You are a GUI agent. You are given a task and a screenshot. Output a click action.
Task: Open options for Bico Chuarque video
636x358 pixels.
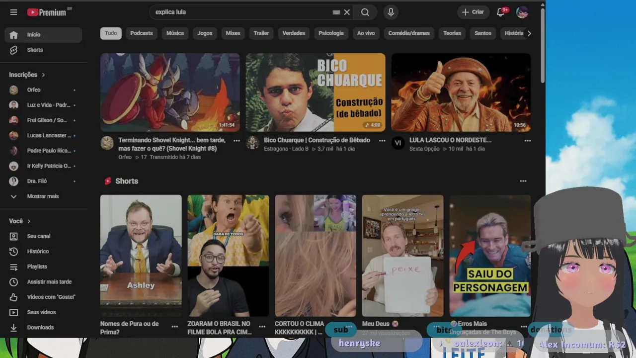(x=382, y=141)
